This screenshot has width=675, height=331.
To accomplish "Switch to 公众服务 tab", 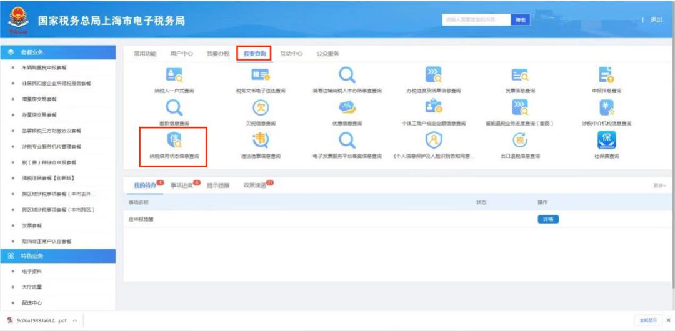I will click(328, 54).
